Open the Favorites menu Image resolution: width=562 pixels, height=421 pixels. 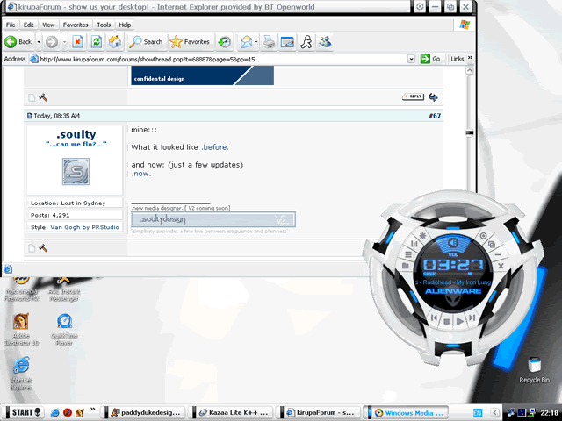click(76, 25)
